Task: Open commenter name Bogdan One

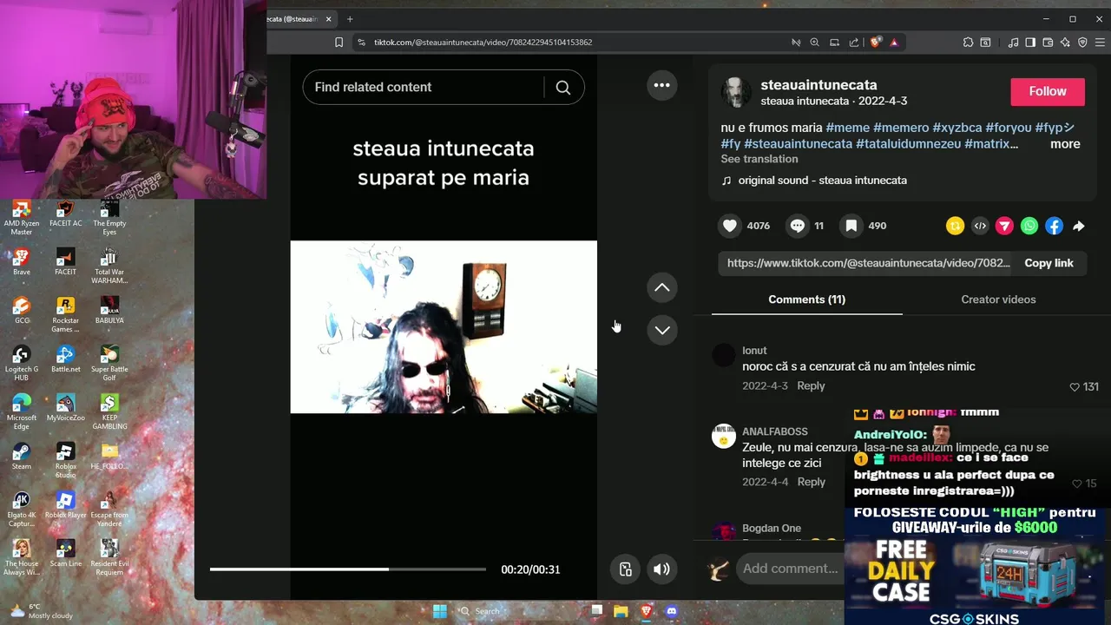Action: [x=772, y=529]
